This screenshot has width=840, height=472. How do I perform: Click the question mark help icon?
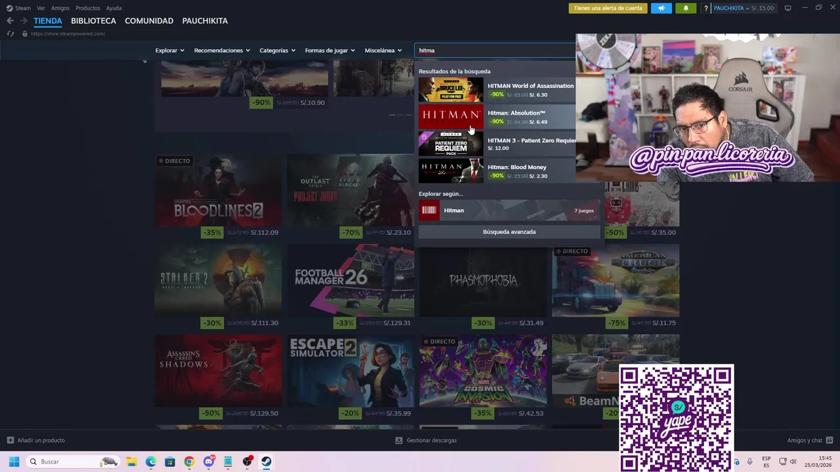[x=706, y=9]
